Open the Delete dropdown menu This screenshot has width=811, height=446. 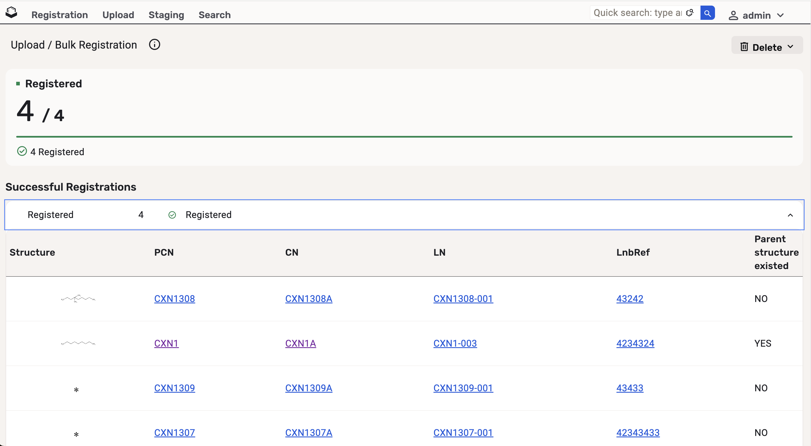click(x=790, y=47)
